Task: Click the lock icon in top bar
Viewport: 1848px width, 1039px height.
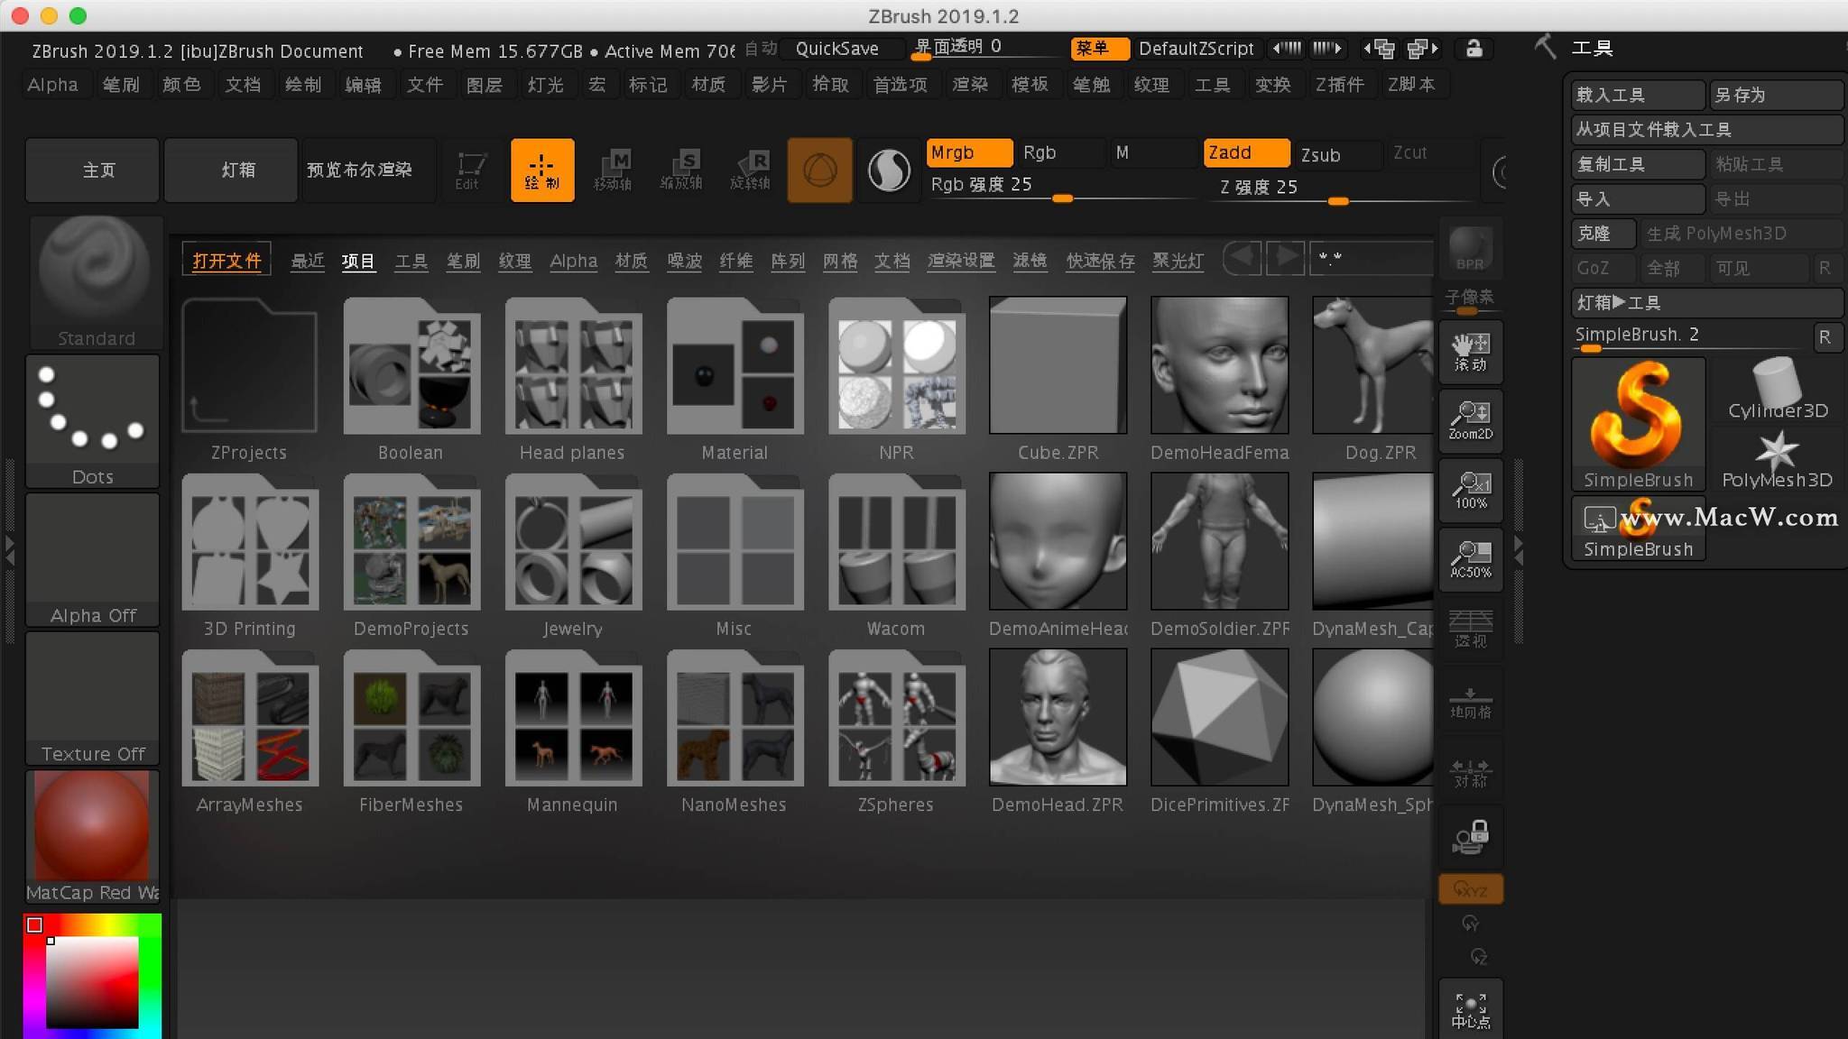Action: pos(1474,49)
